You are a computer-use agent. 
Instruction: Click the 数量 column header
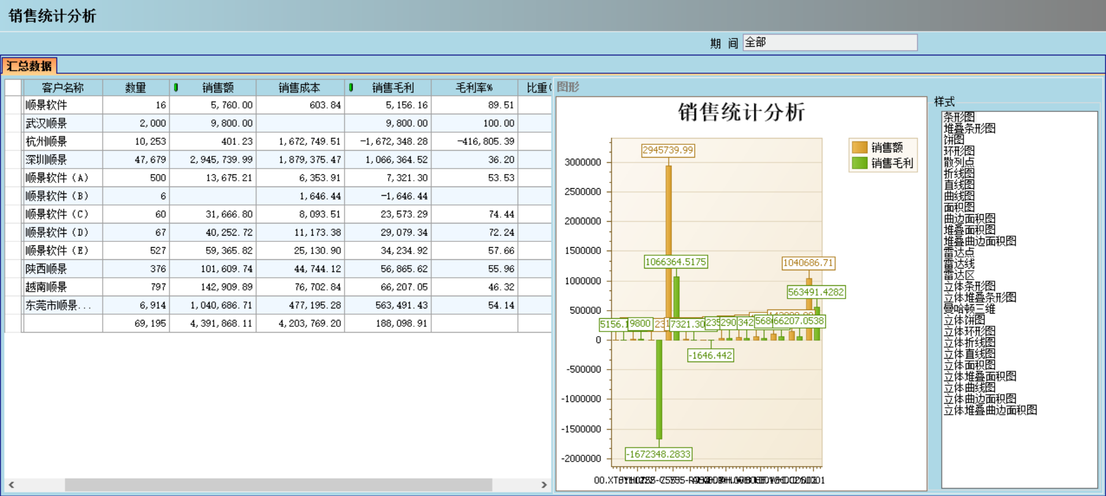(135, 88)
